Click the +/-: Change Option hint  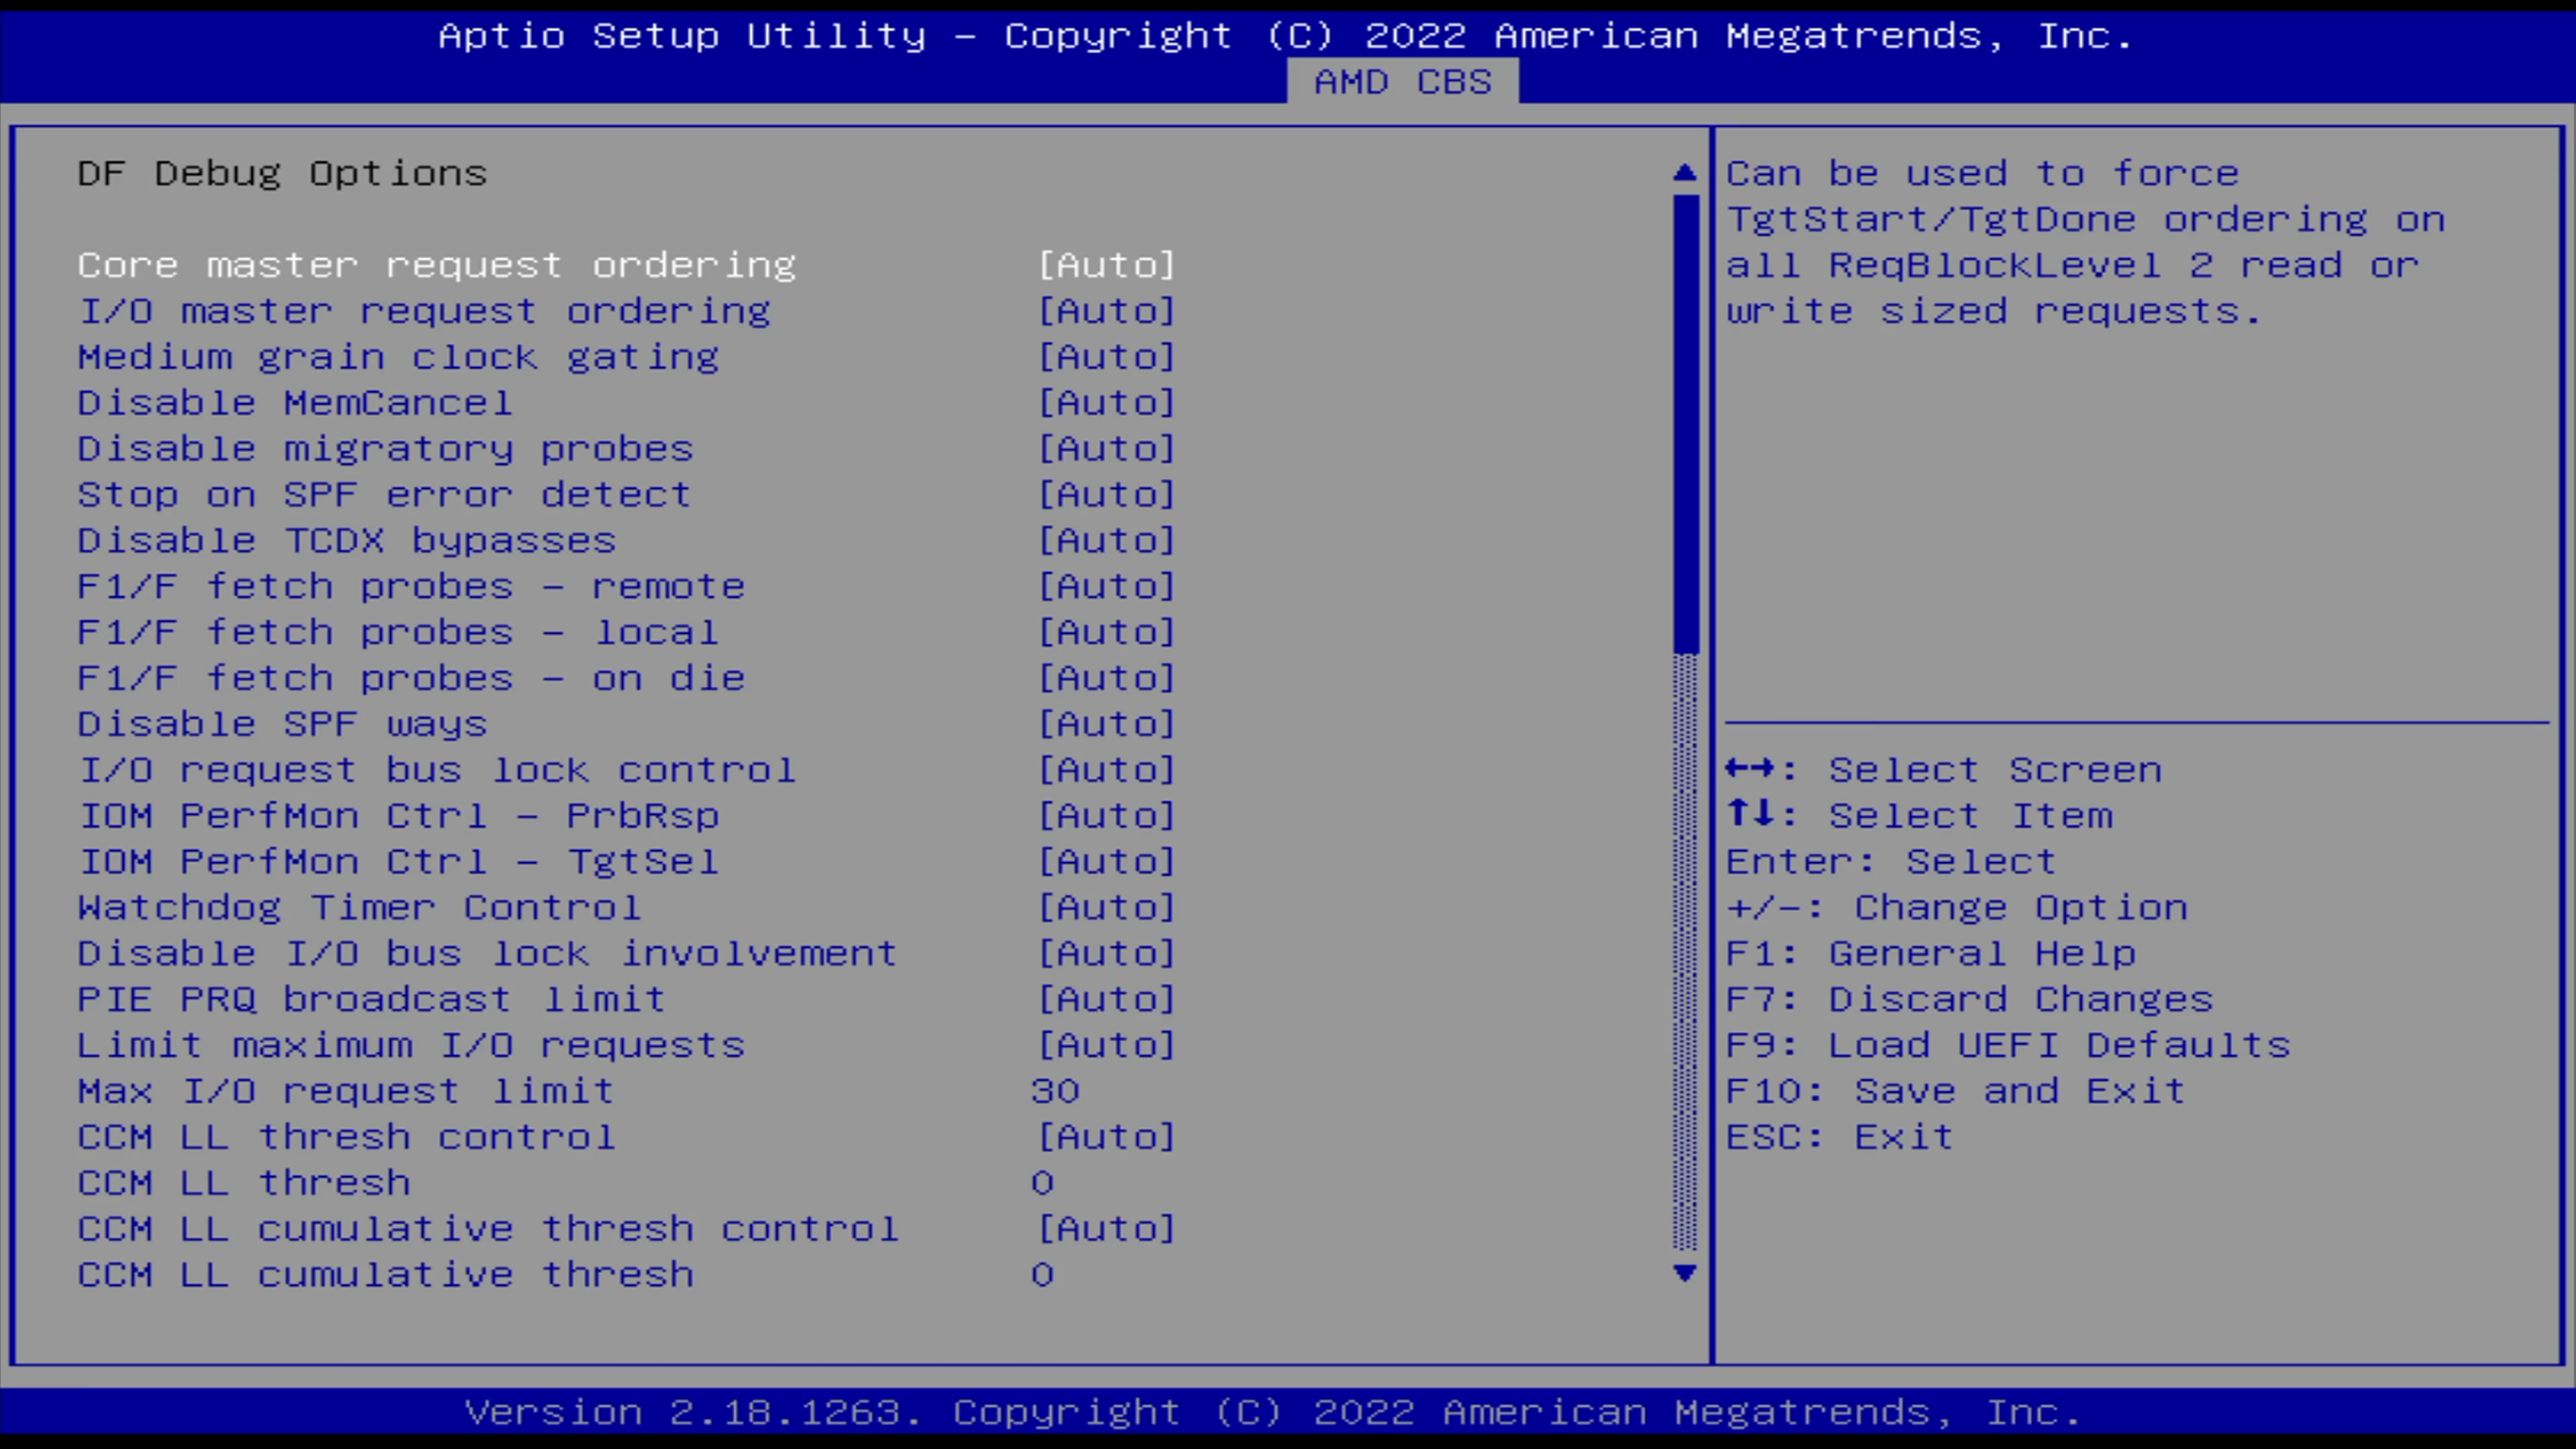pos(1957,908)
